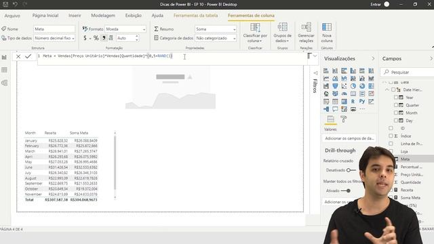Collapse the Visualizações pane
This screenshot has width=434, height=244.
373,59
